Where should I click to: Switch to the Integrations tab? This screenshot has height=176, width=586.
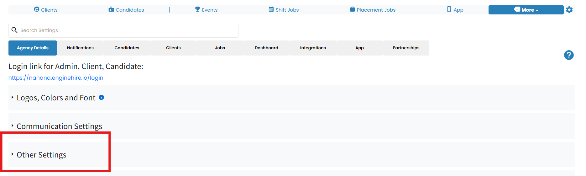[x=313, y=48]
